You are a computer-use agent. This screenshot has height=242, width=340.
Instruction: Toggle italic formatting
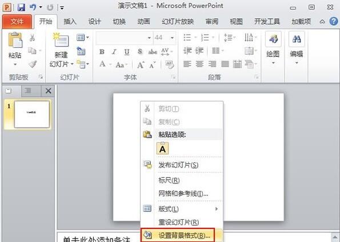[x=114, y=52]
